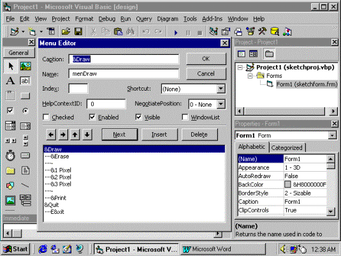This screenshot has height=256, width=341.
Task: Select the Timer tool in toolbox
Action: point(10,156)
